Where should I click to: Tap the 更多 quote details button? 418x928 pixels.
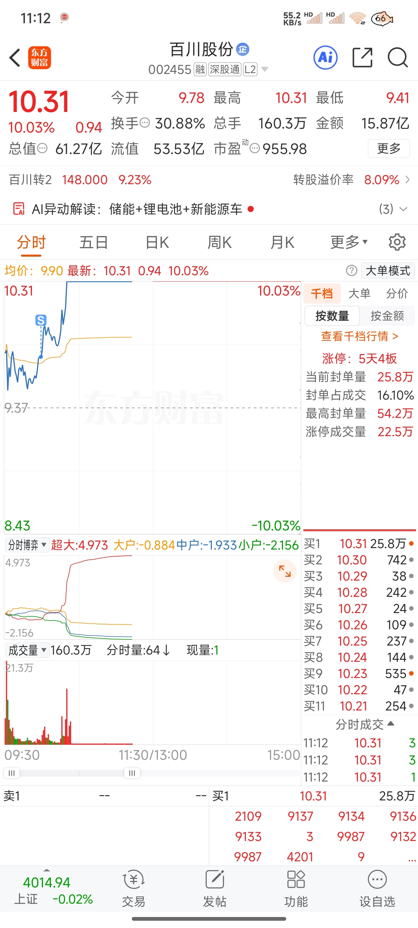[388, 148]
